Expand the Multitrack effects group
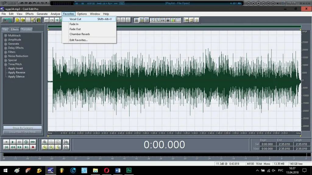 [5, 36]
